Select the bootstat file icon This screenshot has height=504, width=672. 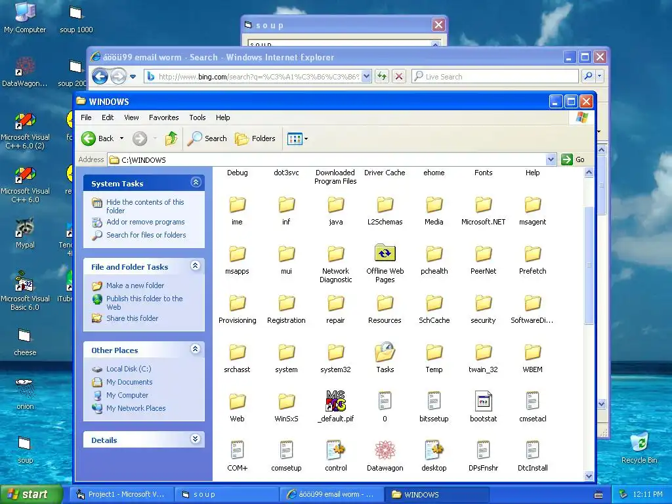[483, 401]
